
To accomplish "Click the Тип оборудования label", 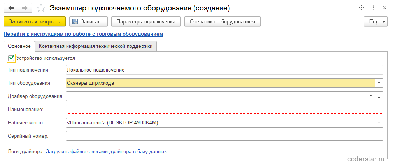I will [x=30, y=83].
